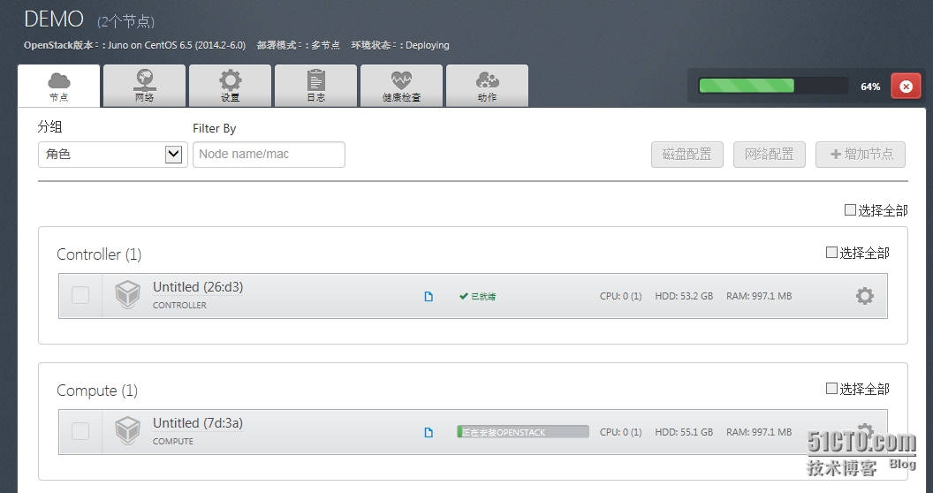
Task: Tick checkbox for node Untitled (7d:3a)
Action: pyautogui.click(x=80, y=431)
